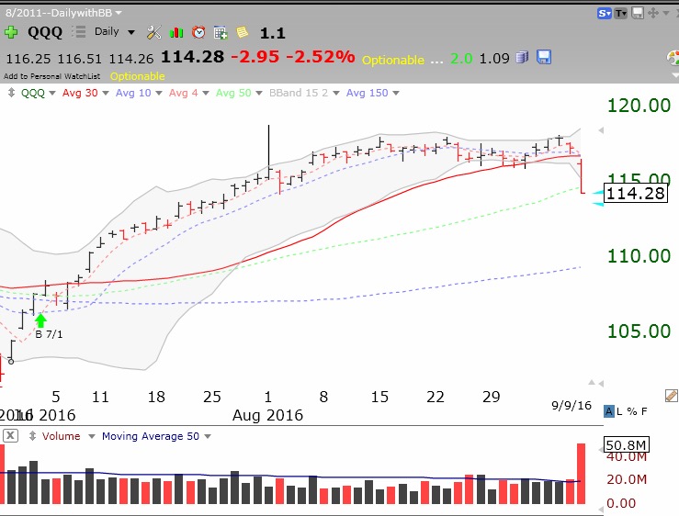Click the tall red volume bar for 9/9/16
Viewport: 679px width, 516px height.
tap(581, 473)
